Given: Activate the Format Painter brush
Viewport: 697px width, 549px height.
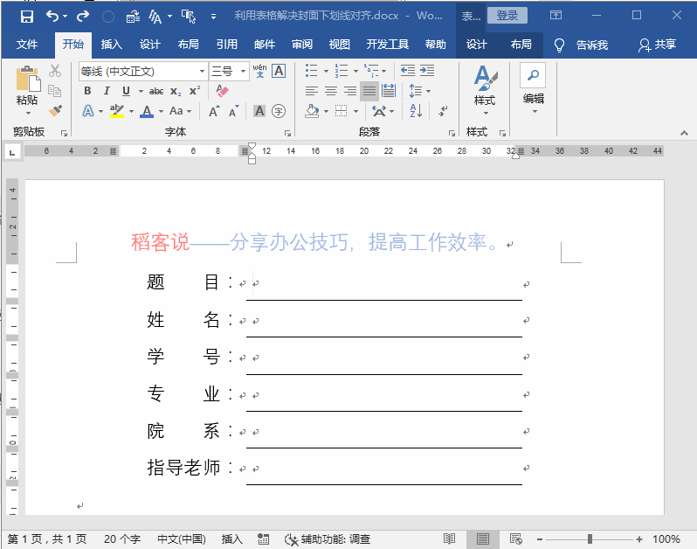Looking at the screenshot, I should (56, 111).
